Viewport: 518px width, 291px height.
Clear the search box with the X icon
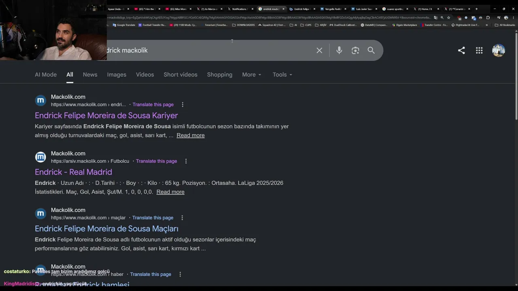(x=319, y=51)
